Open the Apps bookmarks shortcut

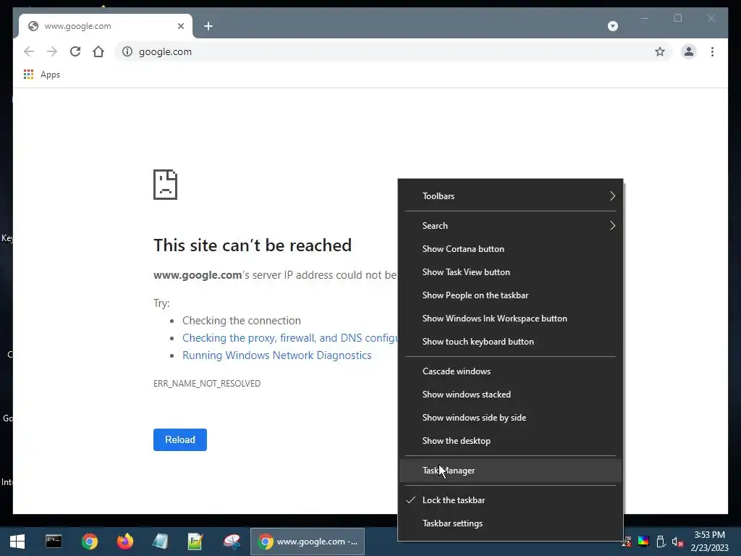click(42, 75)
